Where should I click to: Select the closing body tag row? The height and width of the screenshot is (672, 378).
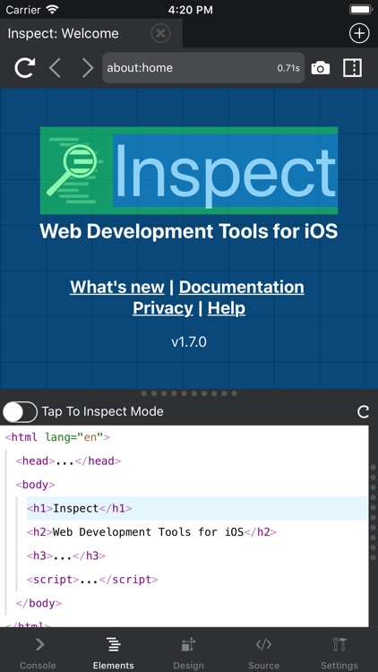point(39,603)
